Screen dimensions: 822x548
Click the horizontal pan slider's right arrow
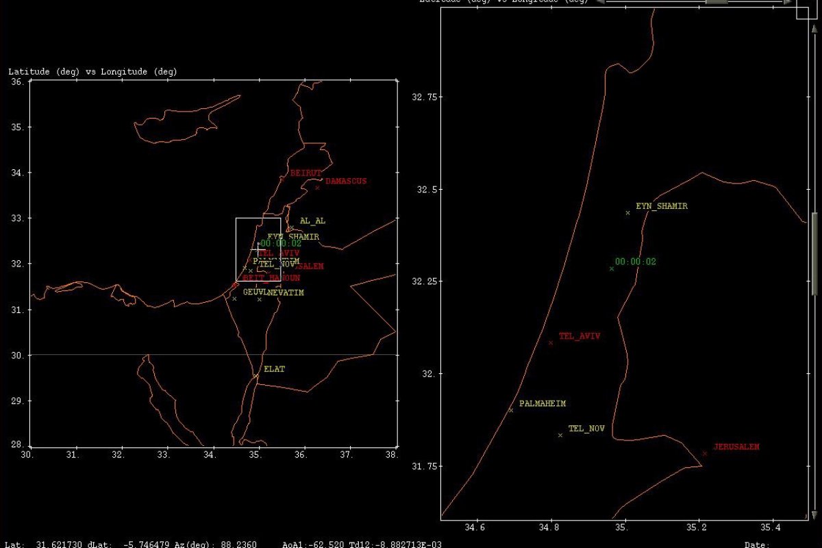point(788,1)
